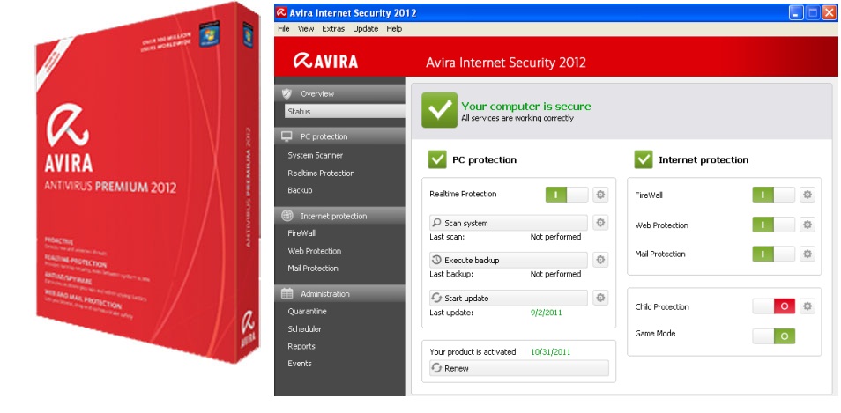Open the Update menu
This screenshot has width=841, height=413.
point(365,29)
